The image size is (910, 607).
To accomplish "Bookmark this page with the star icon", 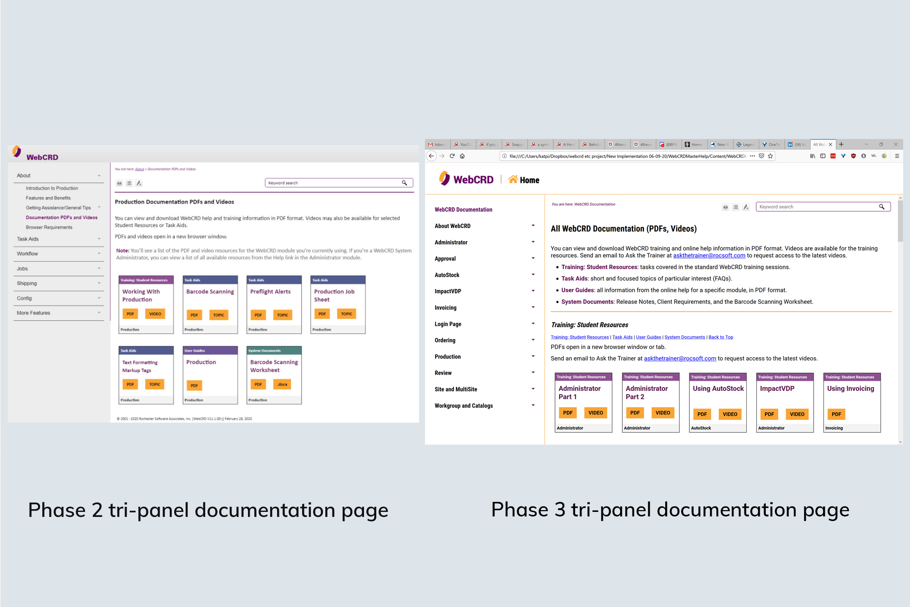I will 770,156.
